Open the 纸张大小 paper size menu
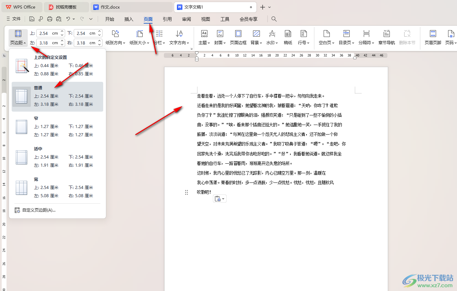457x291 pixels. 140,38
